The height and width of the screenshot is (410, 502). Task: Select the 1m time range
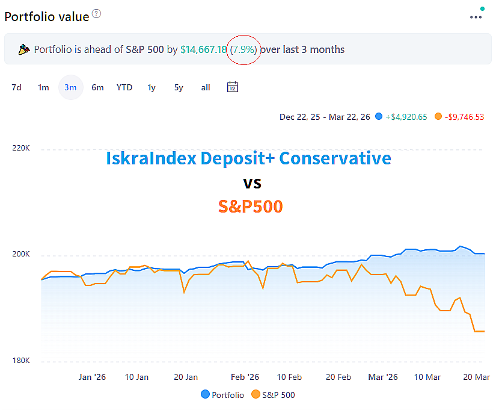click(43, 87)
